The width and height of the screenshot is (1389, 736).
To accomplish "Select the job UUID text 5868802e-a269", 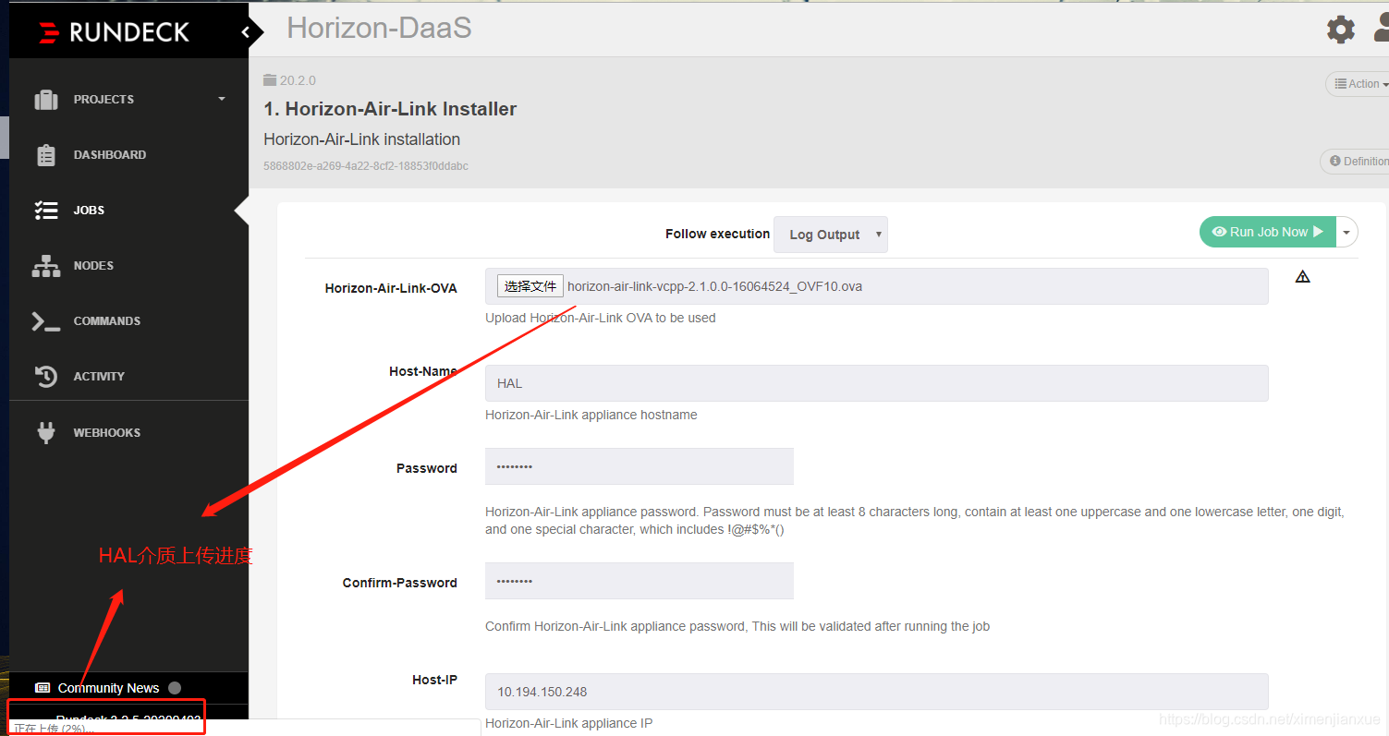I will click(x=366, y=166).
